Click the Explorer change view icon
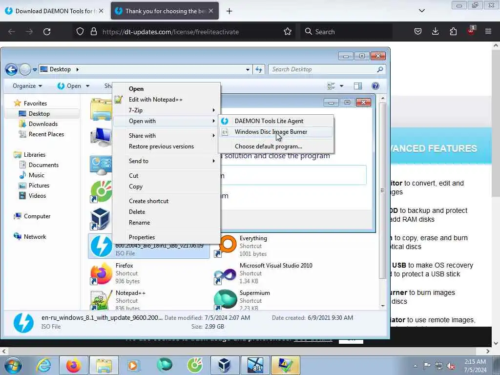500x375 pixels. (332, 86)
